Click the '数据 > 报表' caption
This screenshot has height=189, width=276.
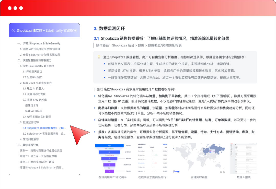coord(244,177)
